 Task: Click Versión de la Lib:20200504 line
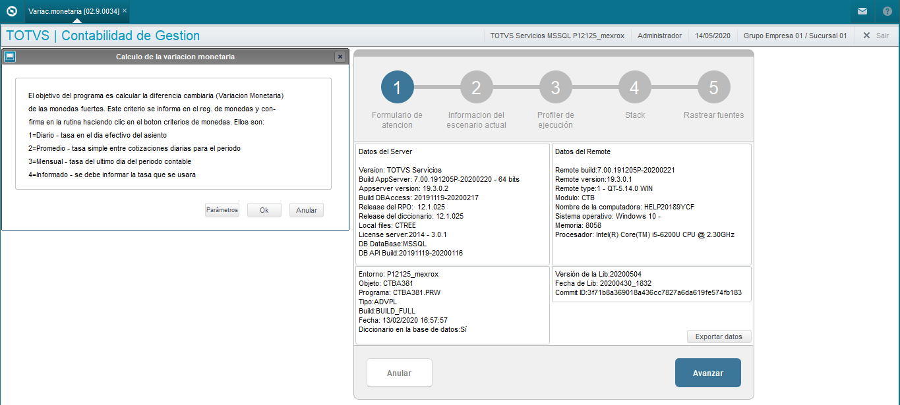coord(598,274)
